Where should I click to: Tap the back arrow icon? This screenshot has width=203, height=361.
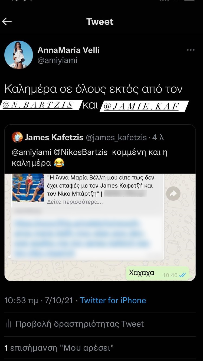(x=7, y=22)
